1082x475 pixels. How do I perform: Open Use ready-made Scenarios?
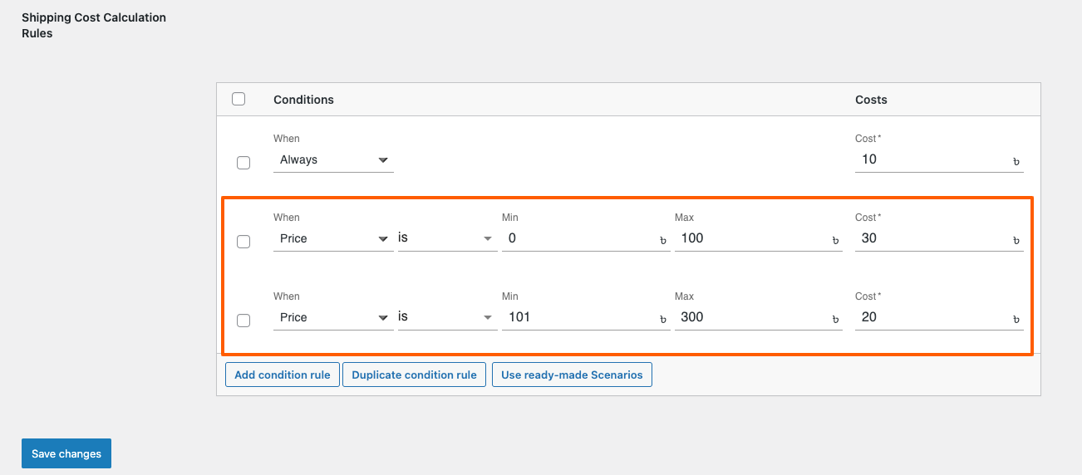(572, 375)
